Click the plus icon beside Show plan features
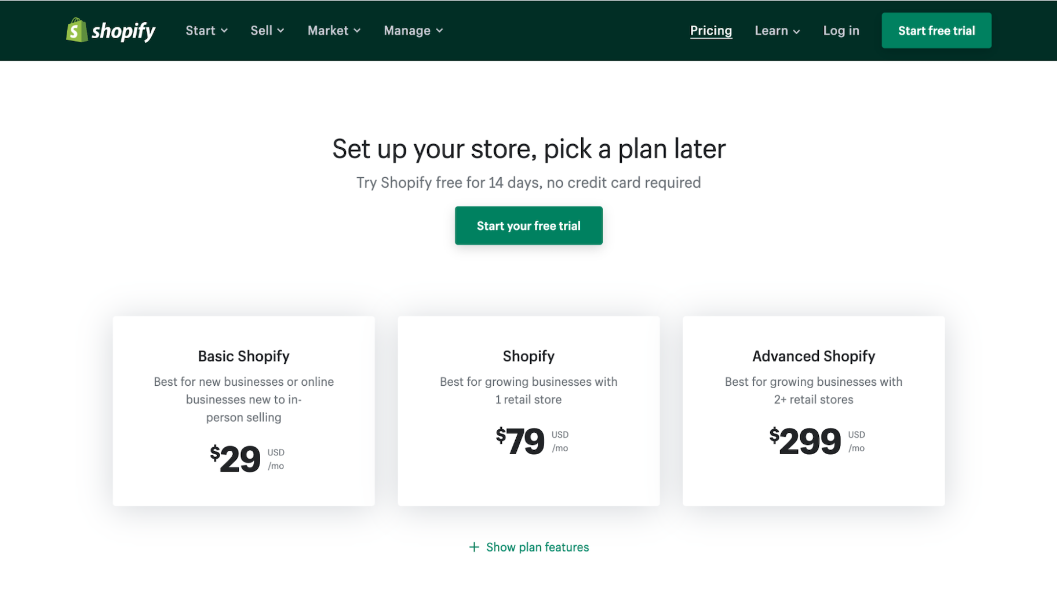 (474, 547)
